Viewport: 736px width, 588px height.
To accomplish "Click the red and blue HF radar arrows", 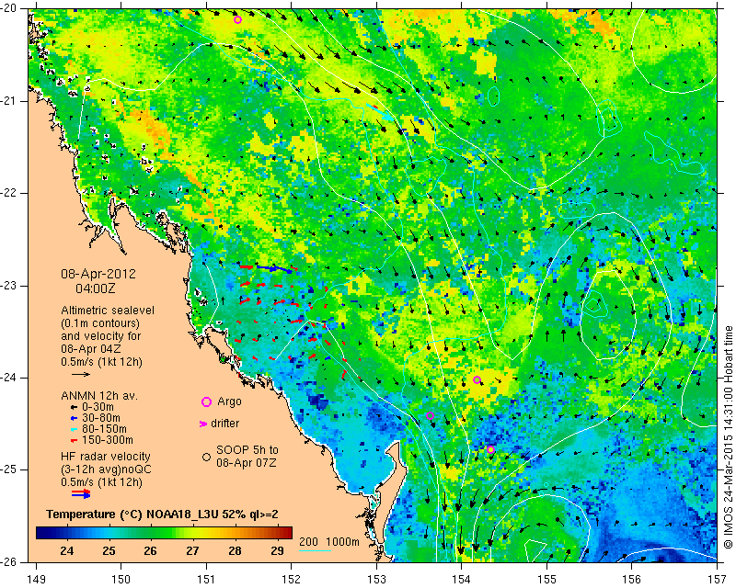I will coord(81,493).
